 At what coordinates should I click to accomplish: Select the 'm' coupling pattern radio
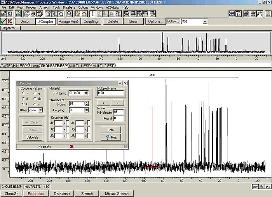coord(35,104)
